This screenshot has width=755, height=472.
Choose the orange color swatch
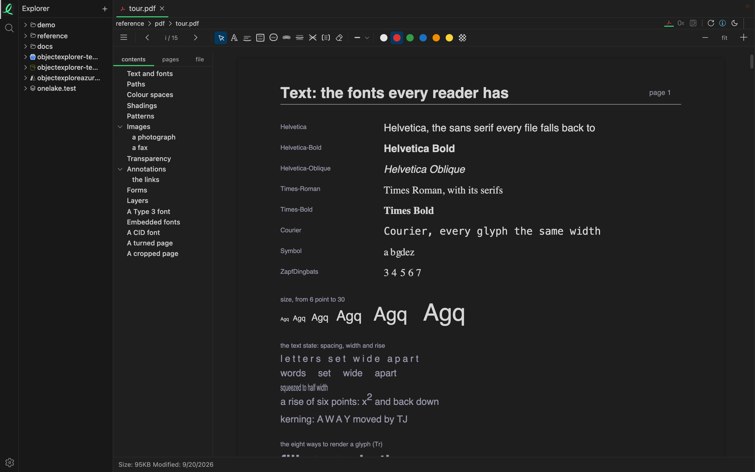pos(436,38)
